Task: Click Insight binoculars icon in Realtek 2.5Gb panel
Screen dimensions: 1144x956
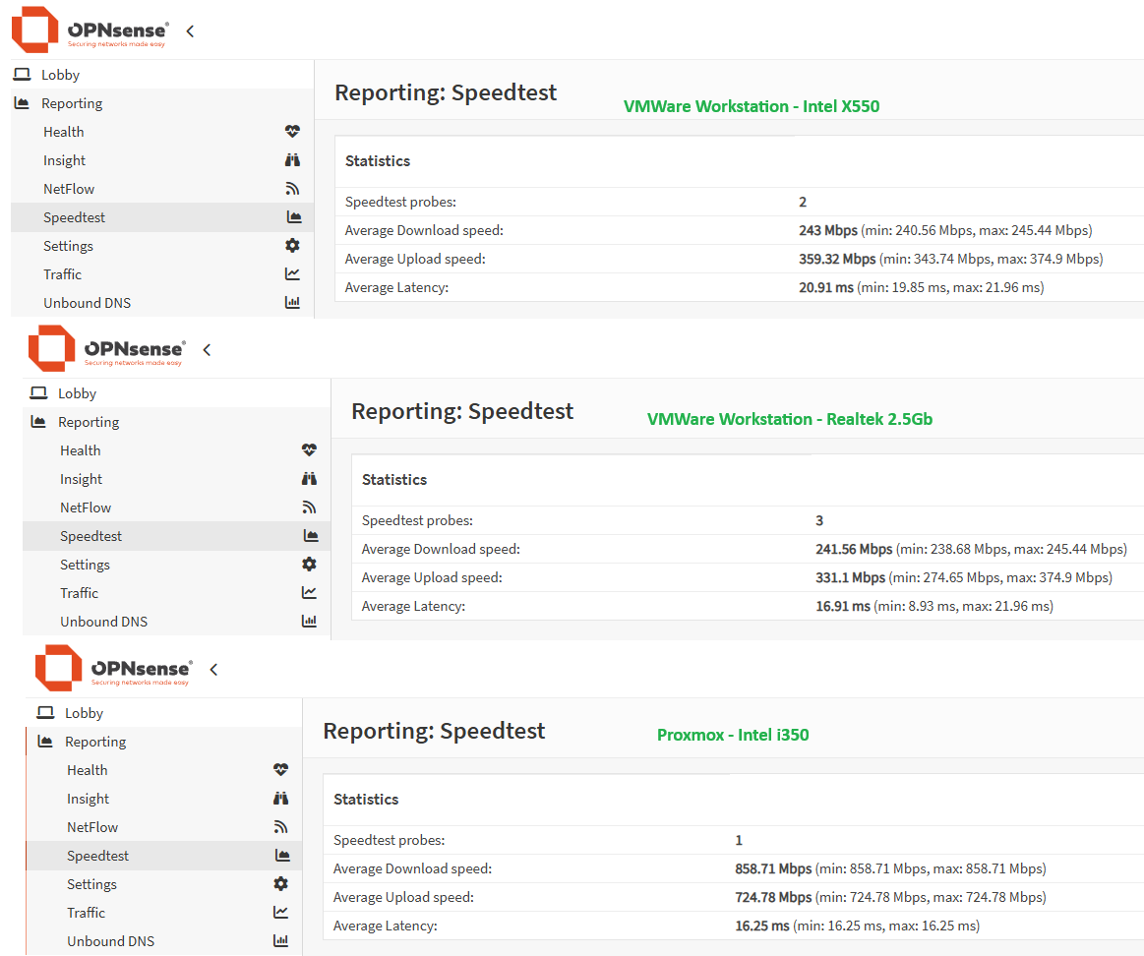Action: 309,479
